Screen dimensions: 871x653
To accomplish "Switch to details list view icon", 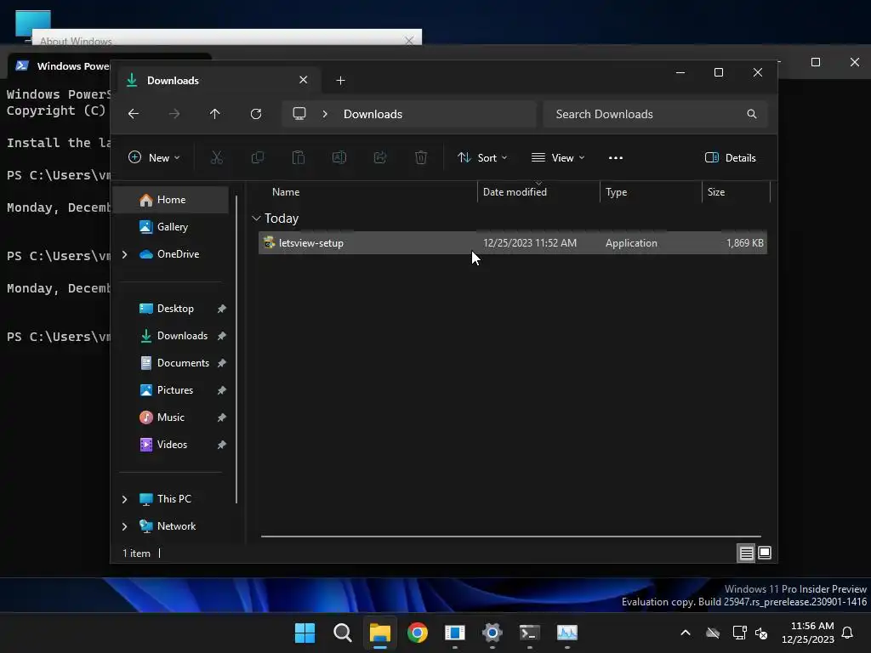I will [x=746, y=553].
